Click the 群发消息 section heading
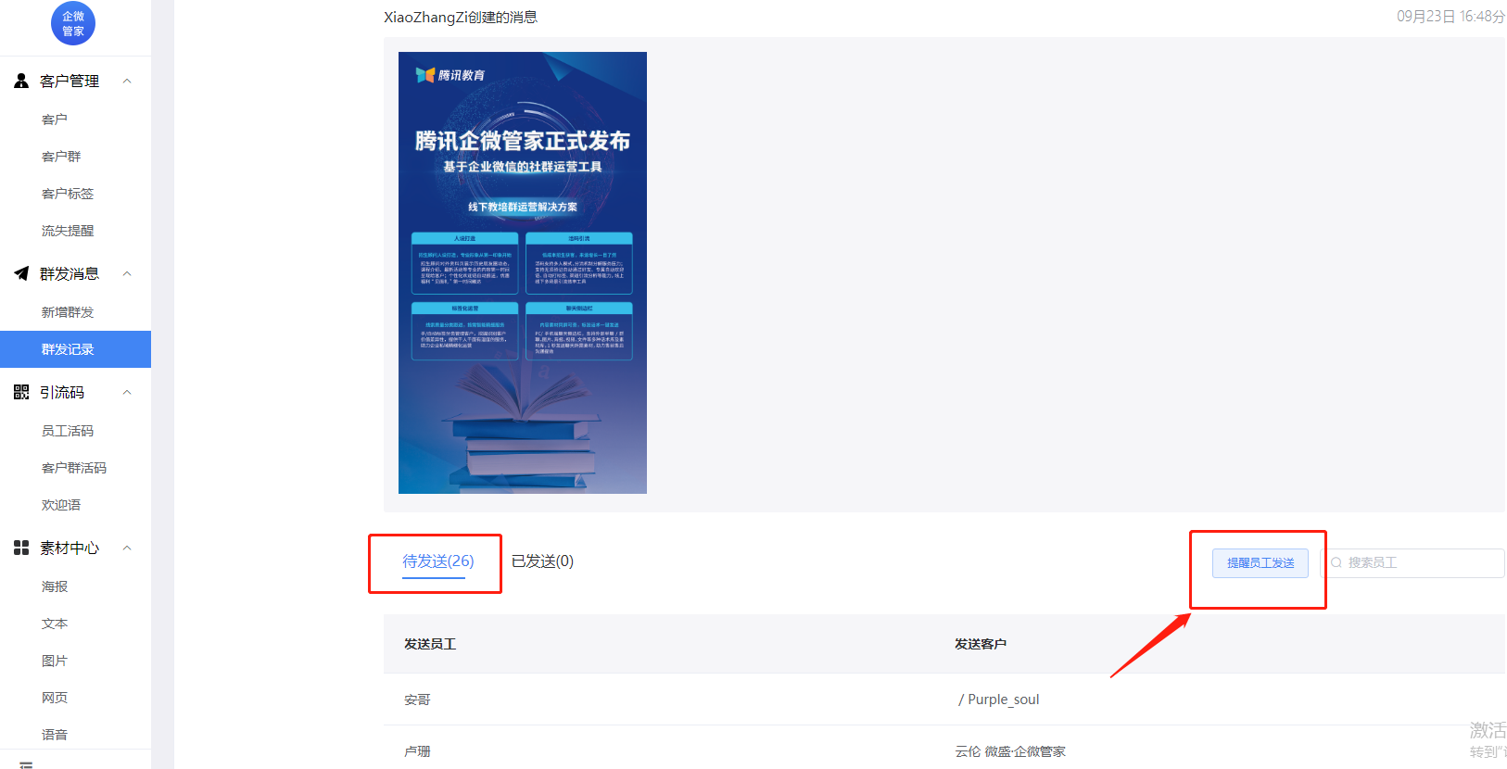Image resolution: width=1507 pixels, height=769 pixels. (70, 273)
